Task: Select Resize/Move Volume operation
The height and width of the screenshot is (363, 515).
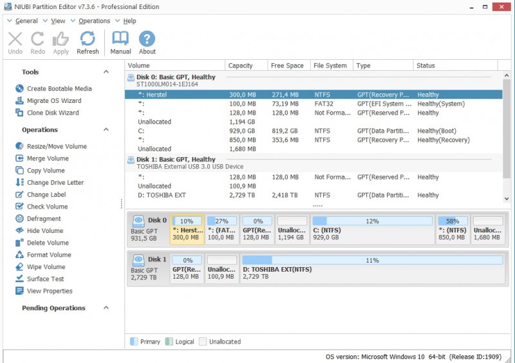Action: 57,147
